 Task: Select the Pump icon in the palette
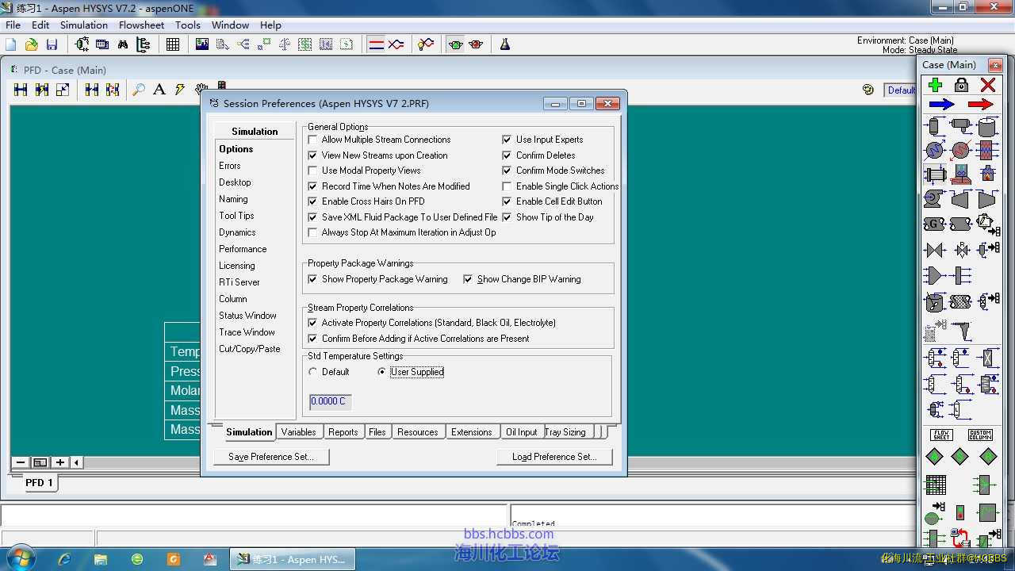pos(934,198)
